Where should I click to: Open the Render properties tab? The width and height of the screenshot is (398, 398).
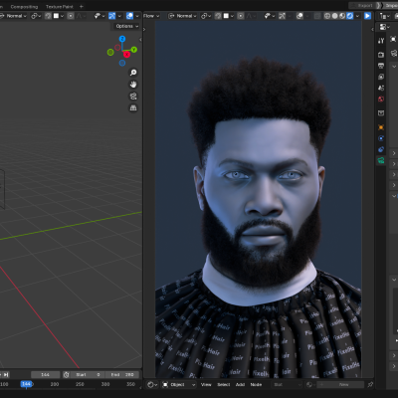[x=381, y=55]
